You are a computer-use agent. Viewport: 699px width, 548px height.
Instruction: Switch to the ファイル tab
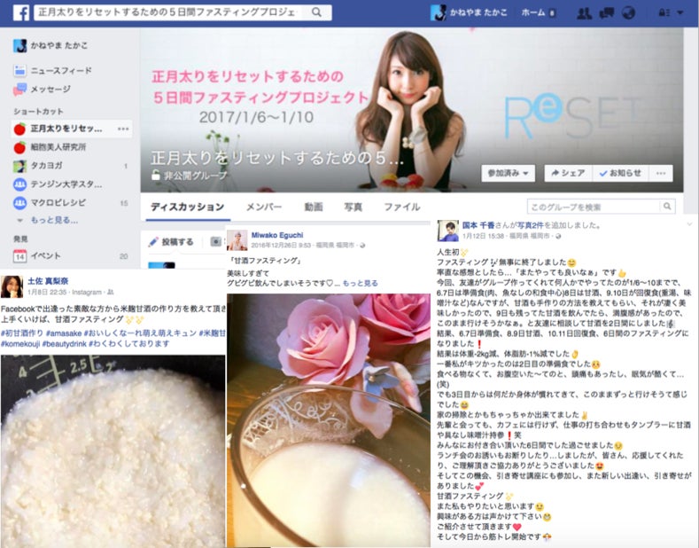[402, 207]
